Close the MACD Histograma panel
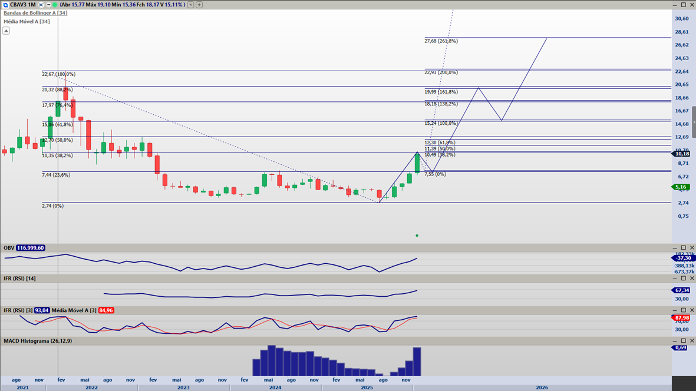 [691, 341]
